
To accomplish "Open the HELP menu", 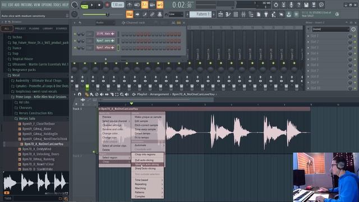I will pyautogui.click(x=66, y=5).
